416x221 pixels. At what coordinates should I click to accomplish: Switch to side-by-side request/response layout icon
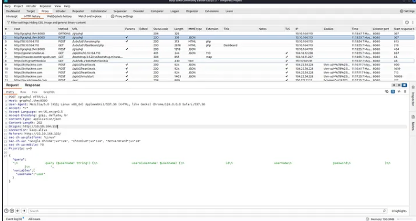(x=394, y=85)
